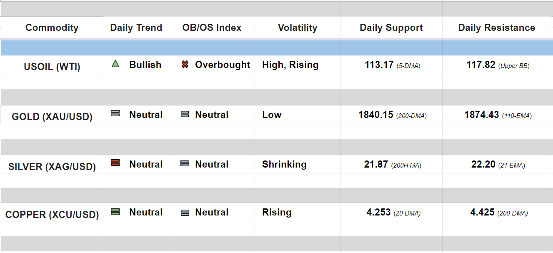Select USOIL support value 113.17
This screenshot has width=553, height=253.
[x=379, y=65]
